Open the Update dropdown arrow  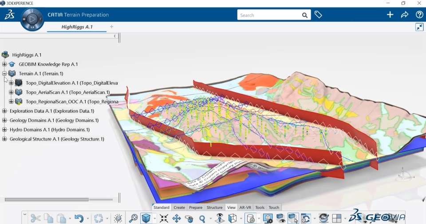point(107,219)
